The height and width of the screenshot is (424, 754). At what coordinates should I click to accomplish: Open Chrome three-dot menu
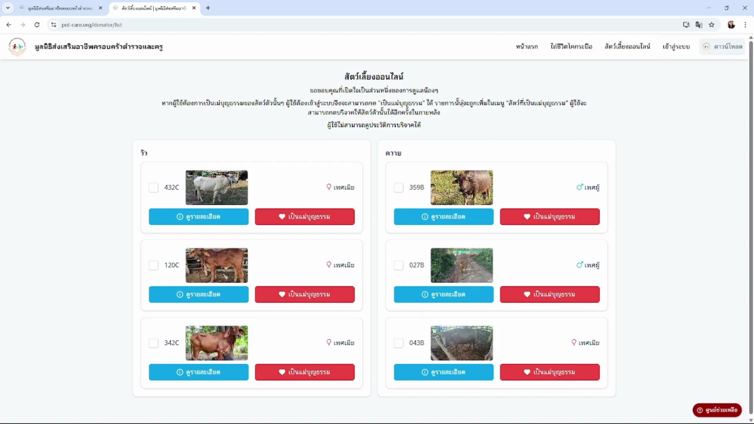point(745,25)
